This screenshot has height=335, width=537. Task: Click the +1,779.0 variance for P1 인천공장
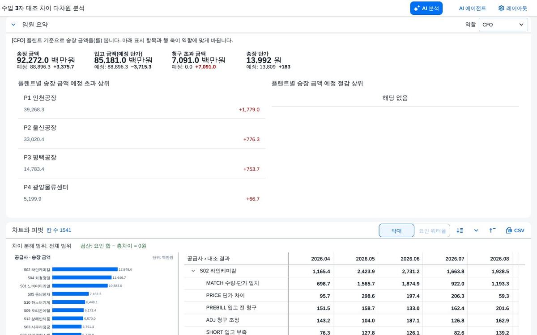[249, 109]
